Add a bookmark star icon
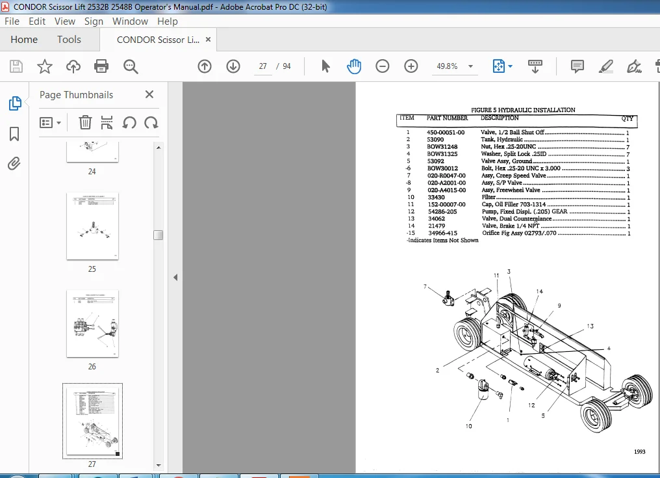This screenshot has width=660, height=478. pyautogui.click(x=45, y=66)
